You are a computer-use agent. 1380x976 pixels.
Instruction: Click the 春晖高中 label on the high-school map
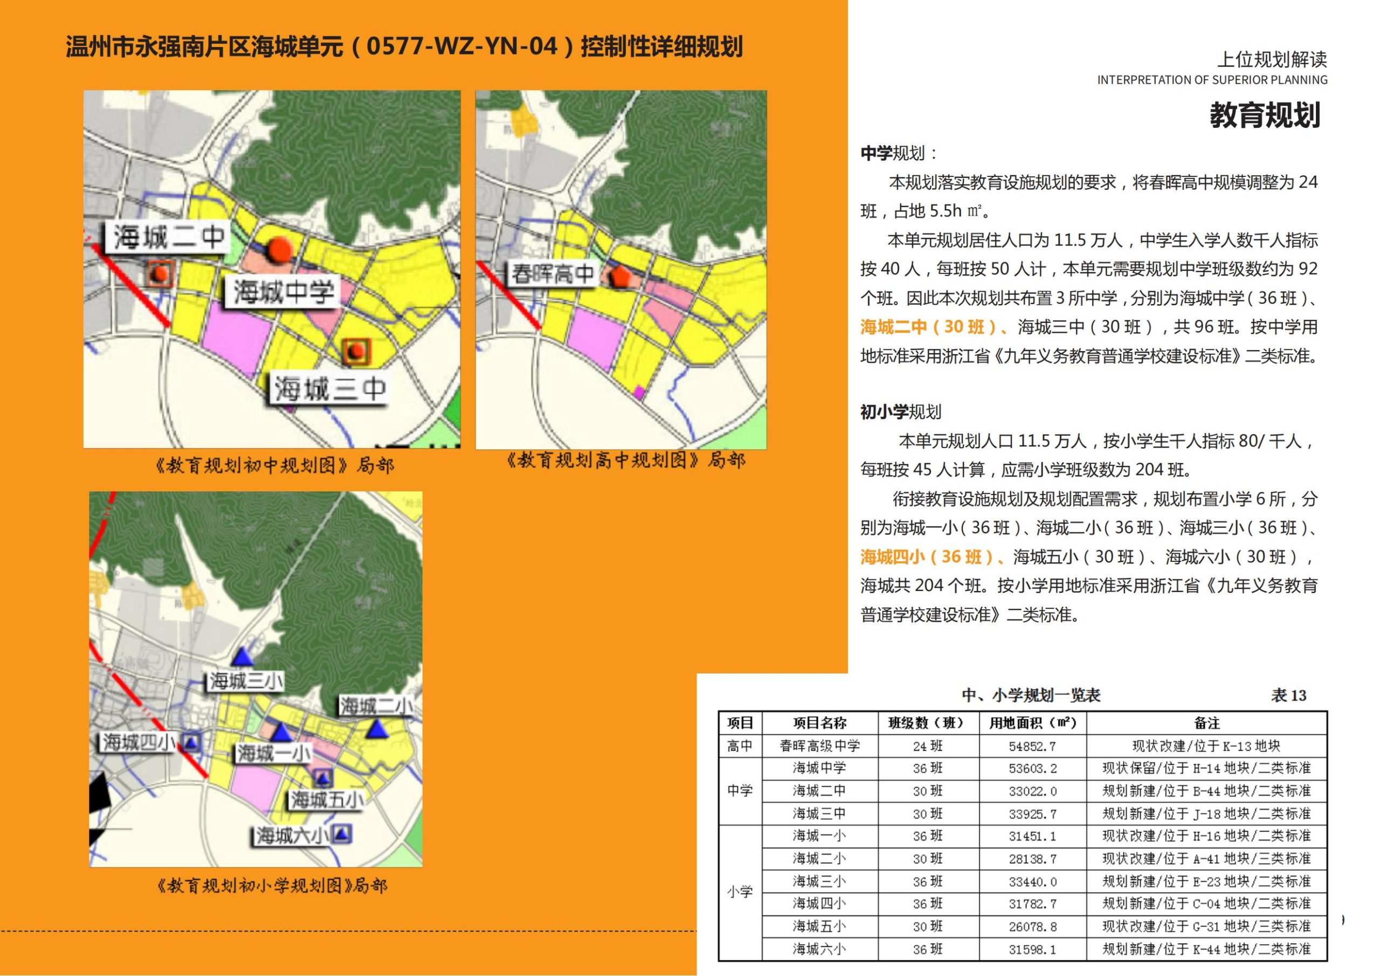pos(553,273)
